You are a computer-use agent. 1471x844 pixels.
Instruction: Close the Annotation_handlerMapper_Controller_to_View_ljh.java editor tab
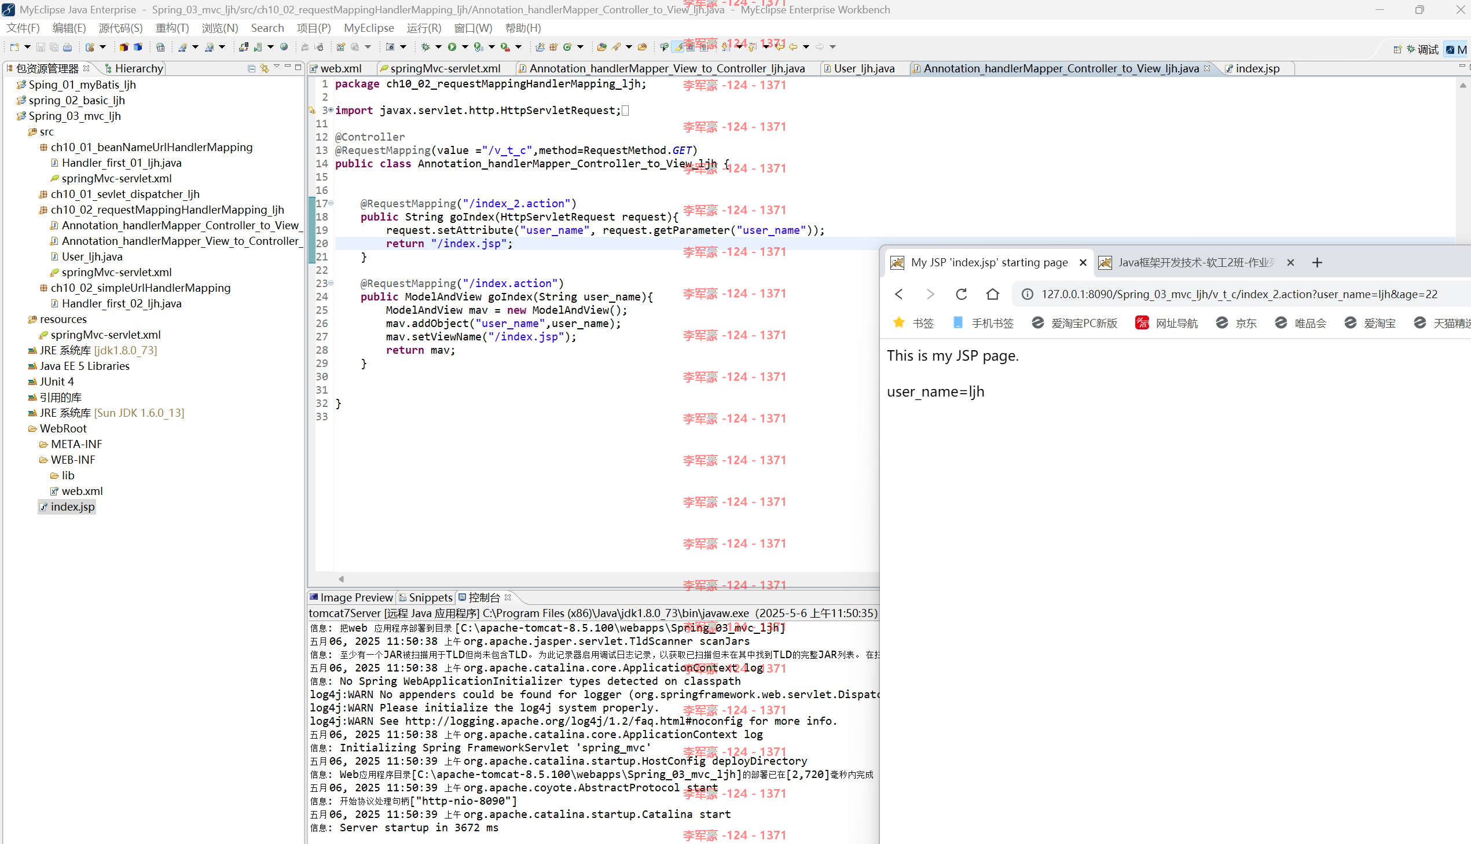pyautogui.click(x=1207, y=68)
